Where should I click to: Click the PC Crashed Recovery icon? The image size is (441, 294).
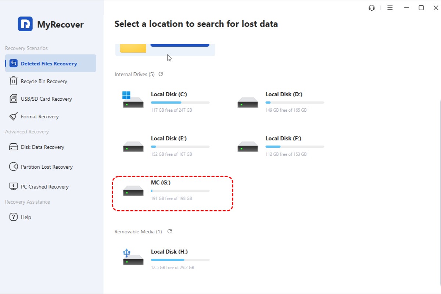pos(14,187)
